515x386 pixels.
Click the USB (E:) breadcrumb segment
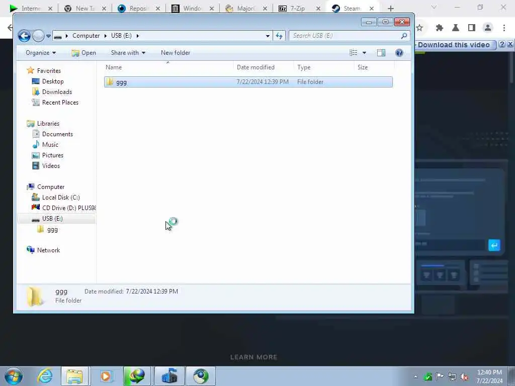click(x=121, y=36)
